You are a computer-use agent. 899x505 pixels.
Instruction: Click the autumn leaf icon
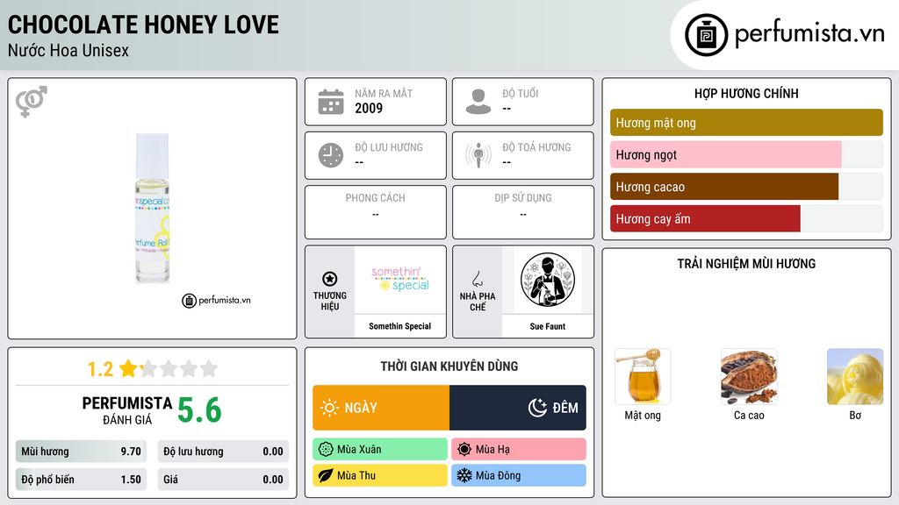click(326, 475)
